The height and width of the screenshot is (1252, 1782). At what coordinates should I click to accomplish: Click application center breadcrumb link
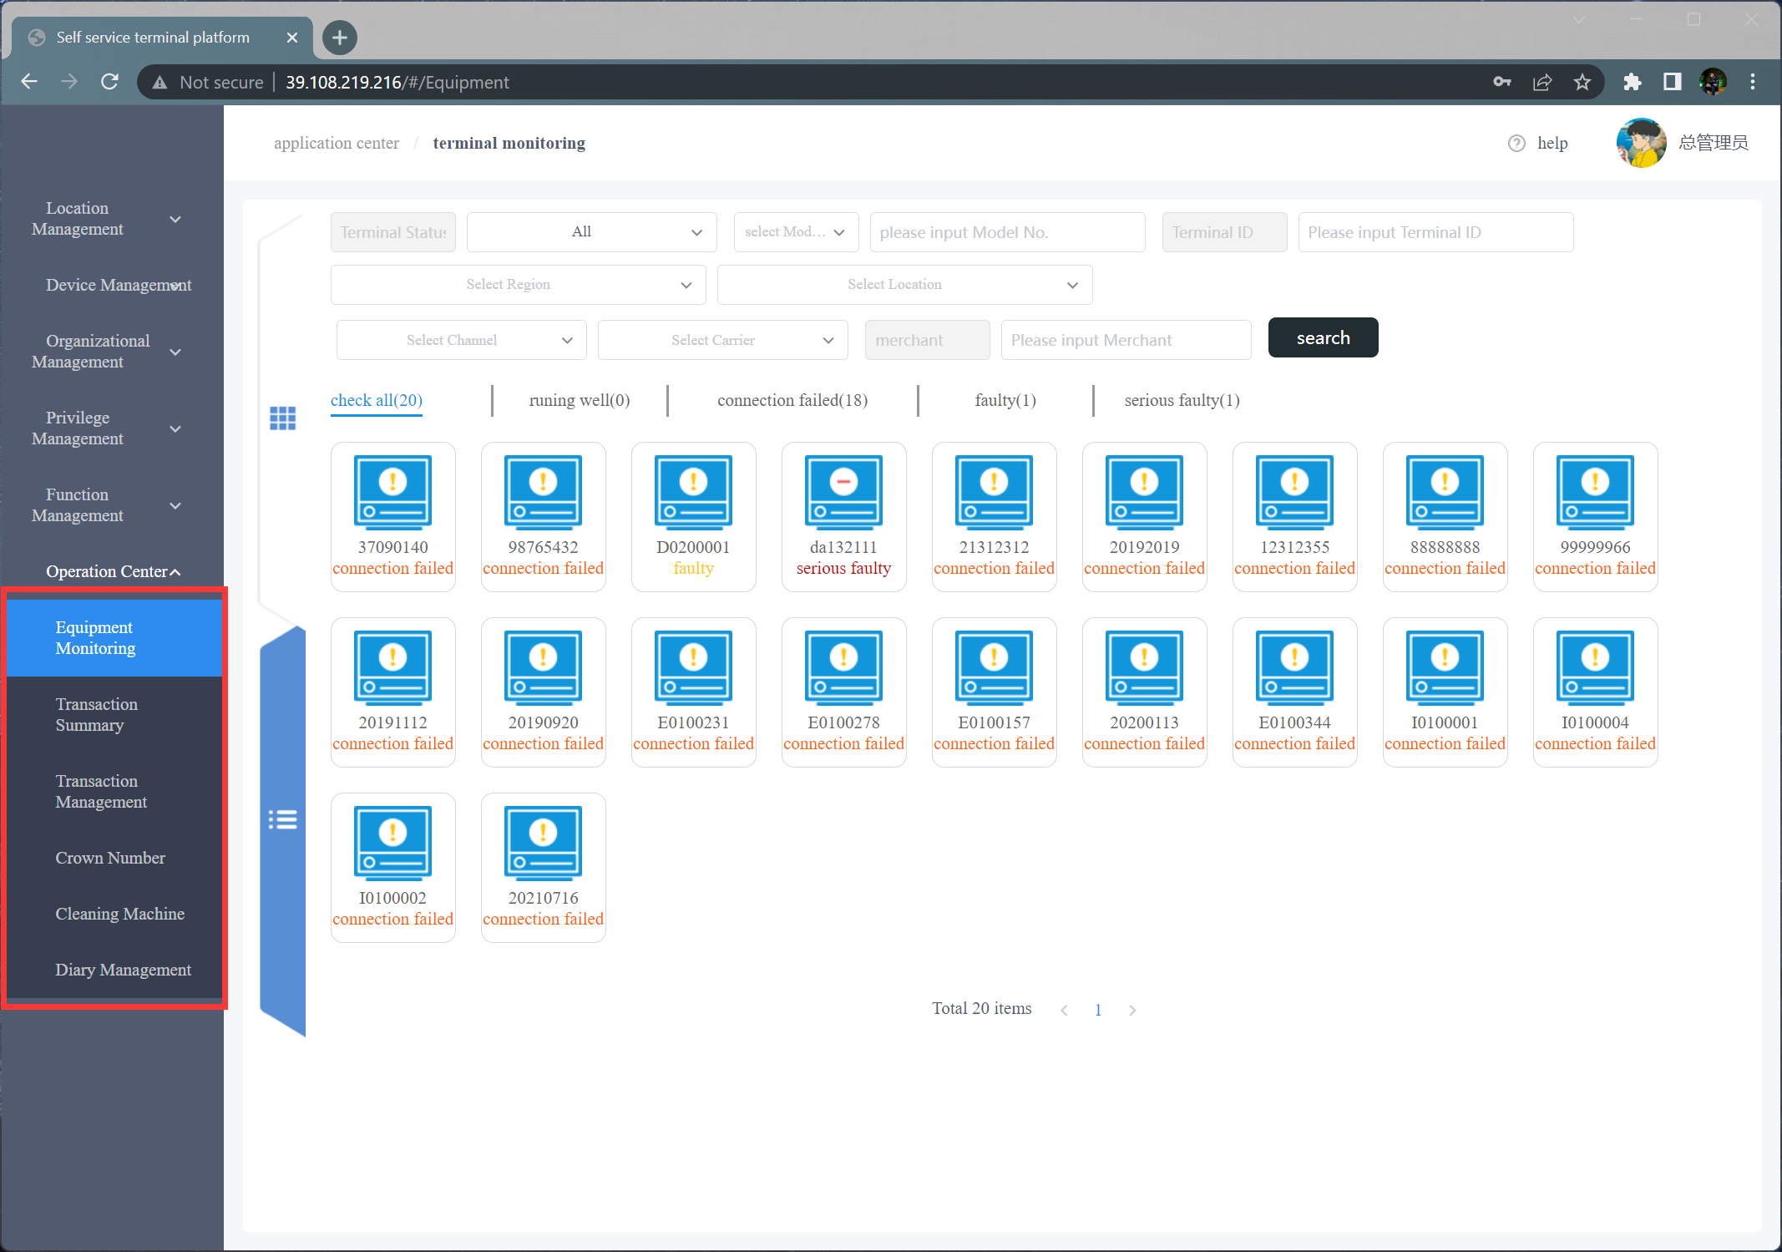tap(337, 143)
